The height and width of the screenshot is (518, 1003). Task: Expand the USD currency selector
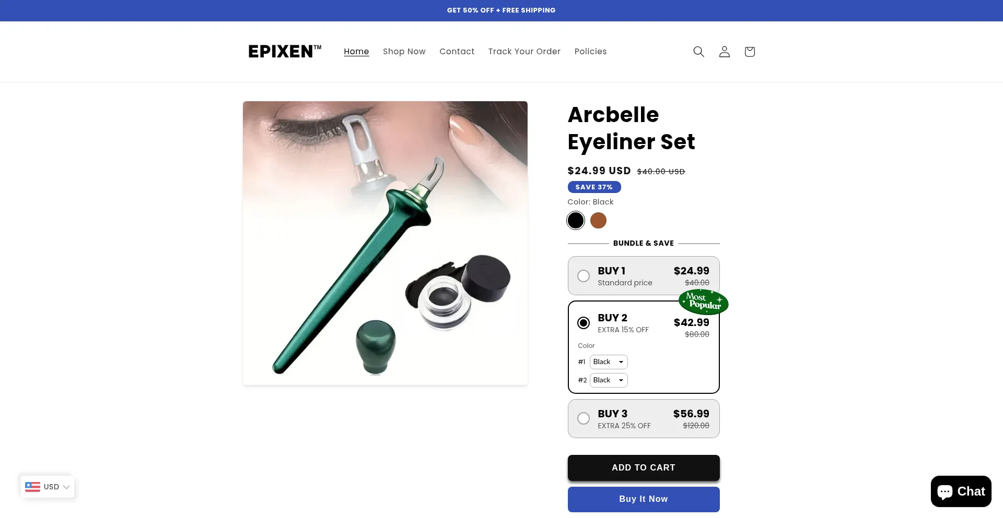(48, 487)
